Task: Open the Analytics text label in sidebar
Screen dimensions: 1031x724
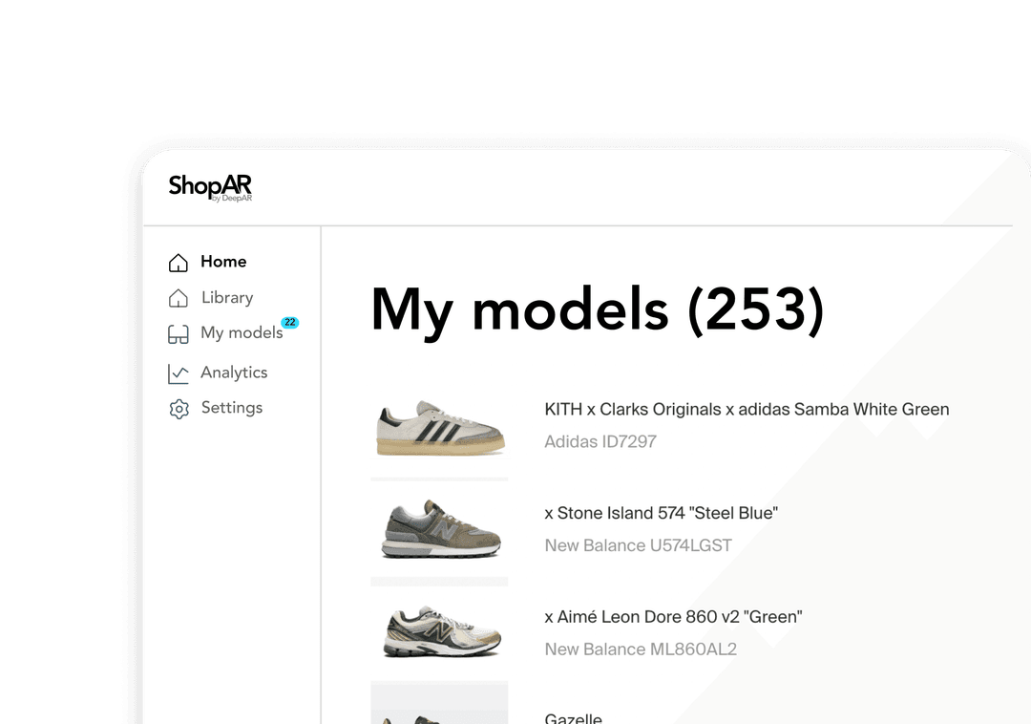Action: pos(234,373)
